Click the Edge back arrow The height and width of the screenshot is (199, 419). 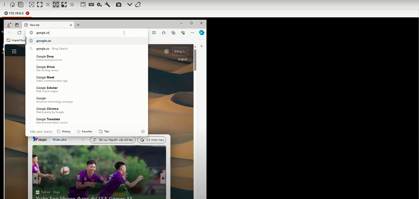pos(10,32)
